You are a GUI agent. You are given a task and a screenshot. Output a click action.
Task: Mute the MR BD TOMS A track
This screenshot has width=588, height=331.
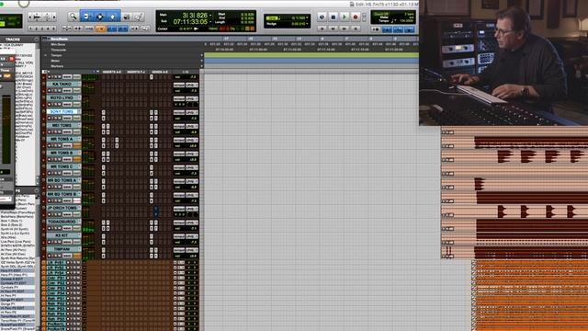[x=59, y=187]
